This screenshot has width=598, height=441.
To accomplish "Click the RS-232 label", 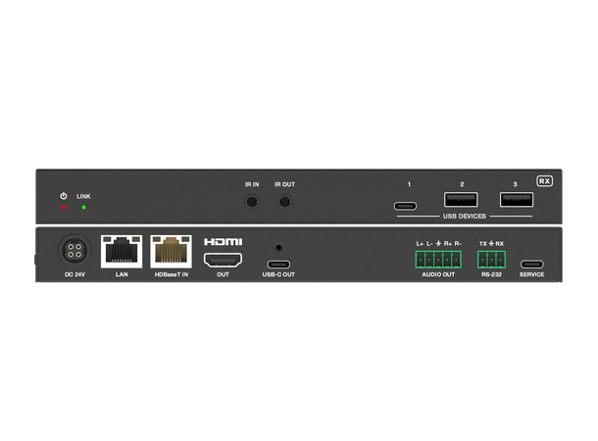I will tap(491, 274).
